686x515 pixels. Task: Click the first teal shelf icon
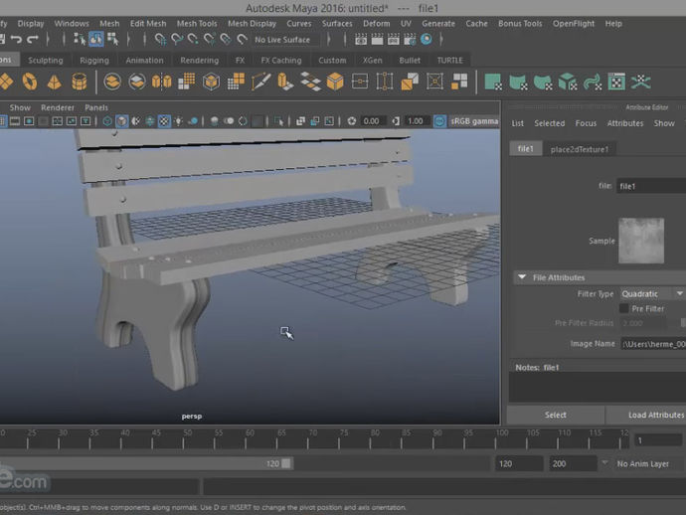click(494, 82)
